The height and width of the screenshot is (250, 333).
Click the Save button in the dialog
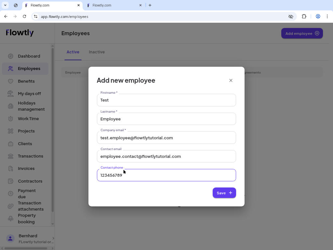[224, 193]
